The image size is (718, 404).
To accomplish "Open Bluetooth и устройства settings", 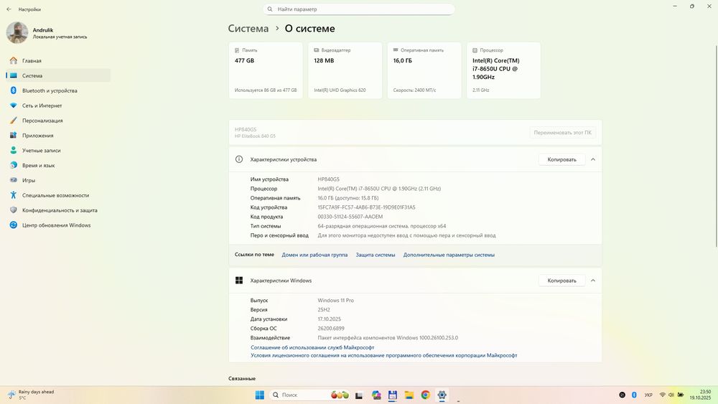I will [58, 90].
